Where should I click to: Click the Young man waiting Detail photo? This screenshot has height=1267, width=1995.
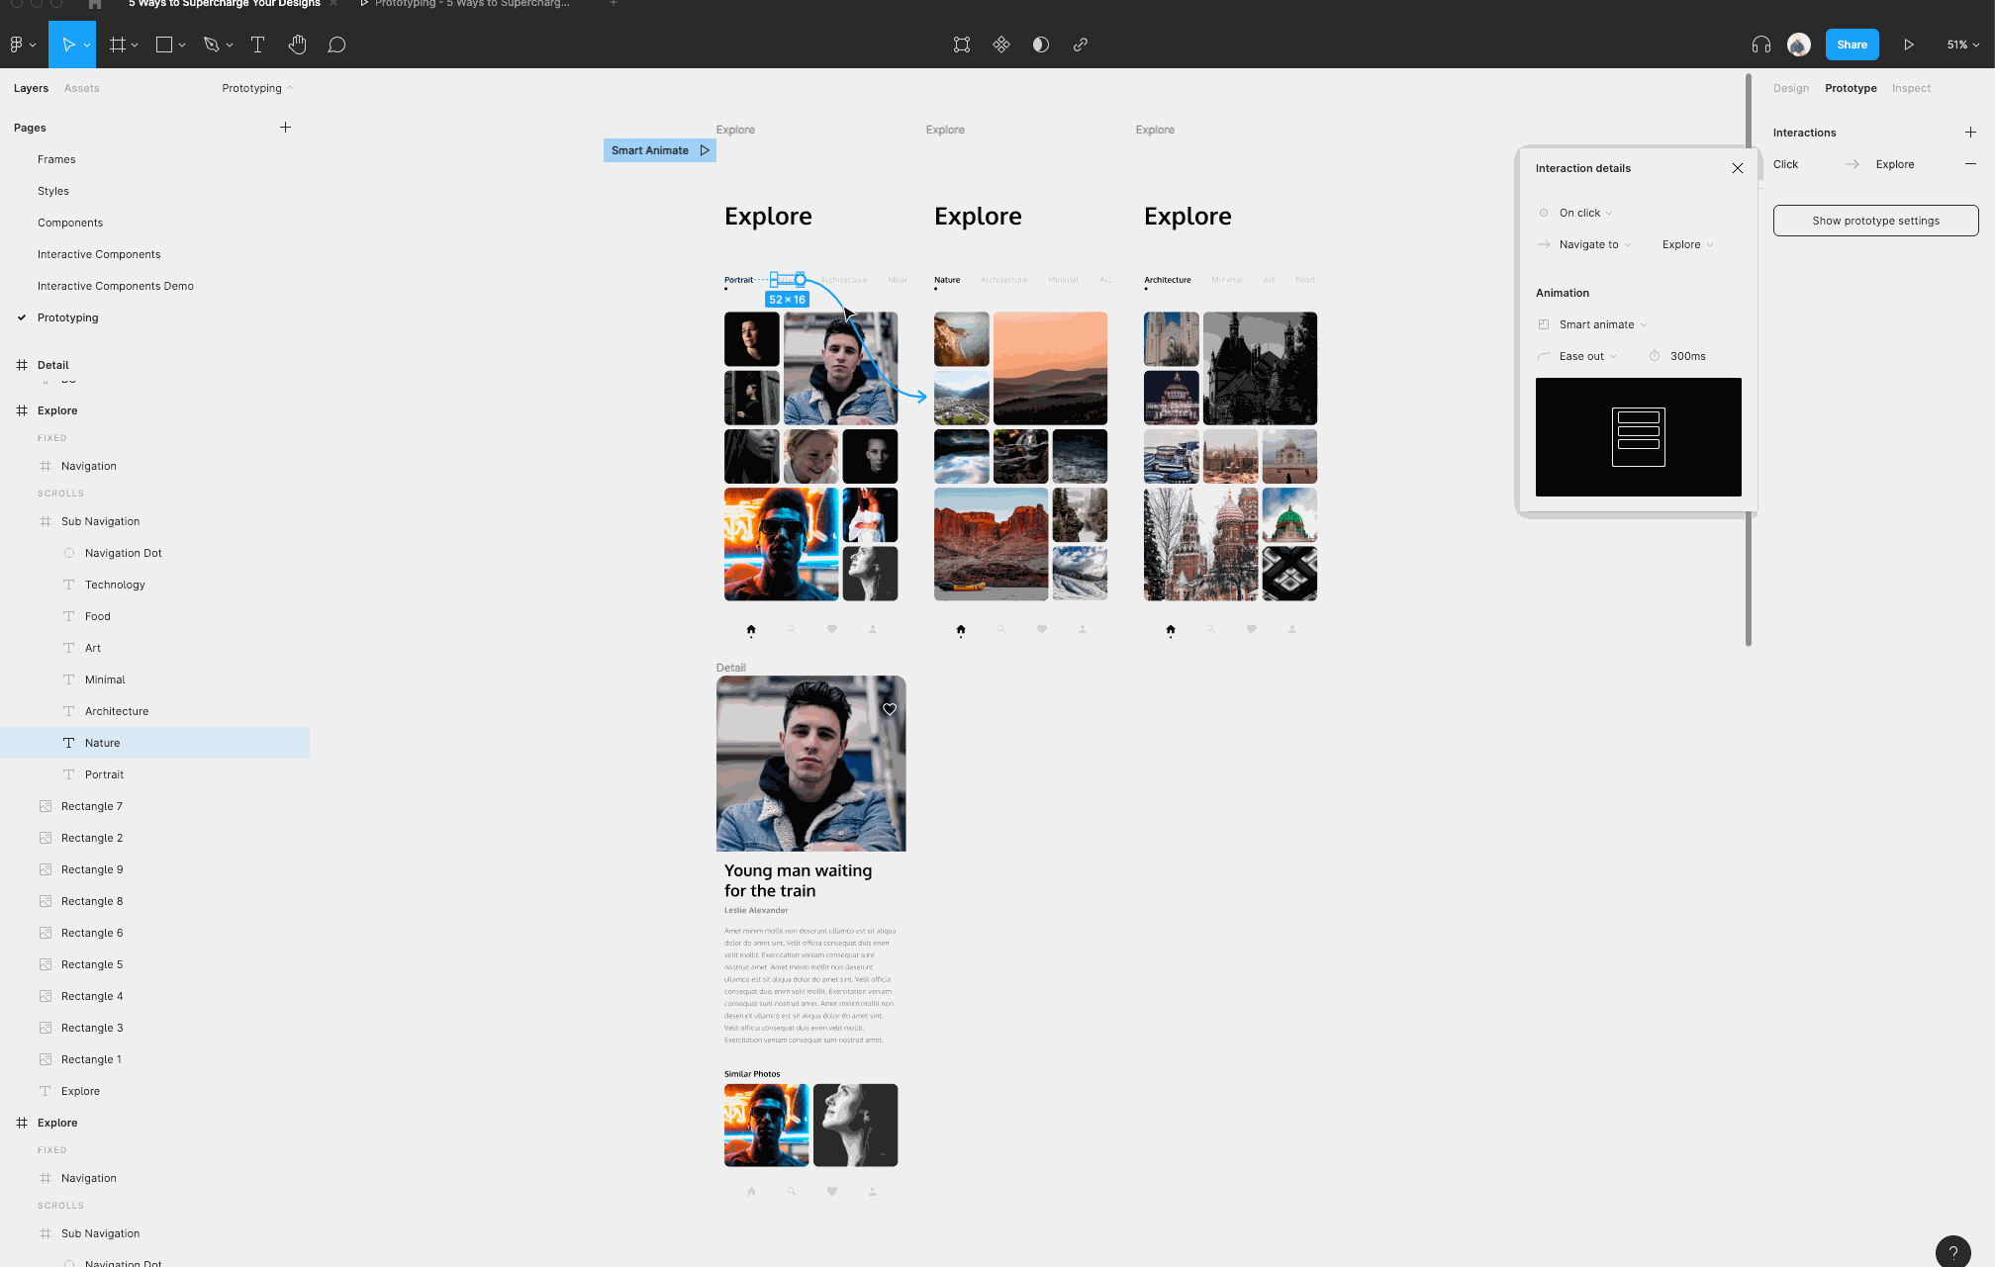pos(810,764)
